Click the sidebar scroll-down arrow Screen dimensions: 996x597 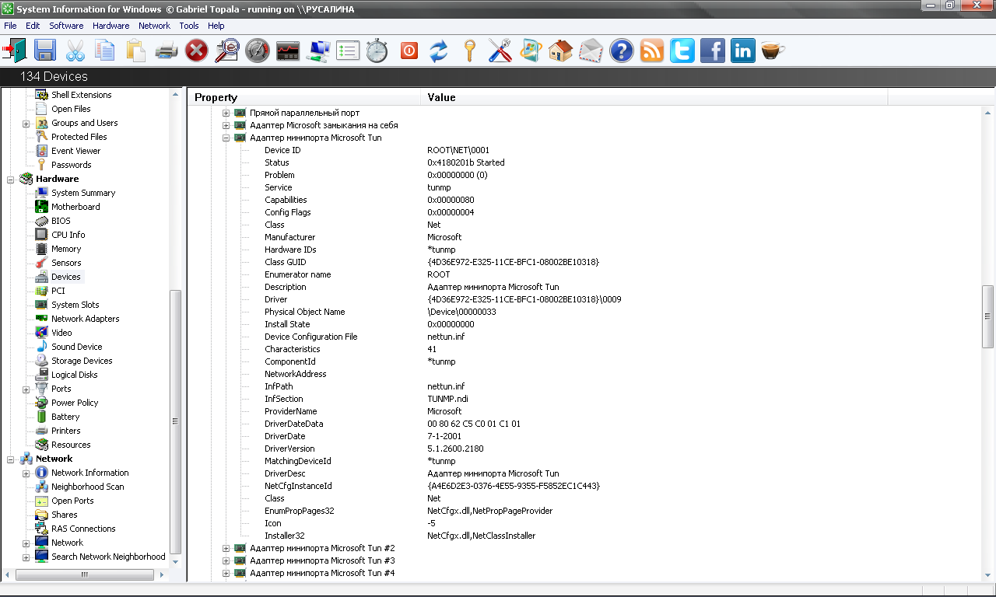coord(175,561)
